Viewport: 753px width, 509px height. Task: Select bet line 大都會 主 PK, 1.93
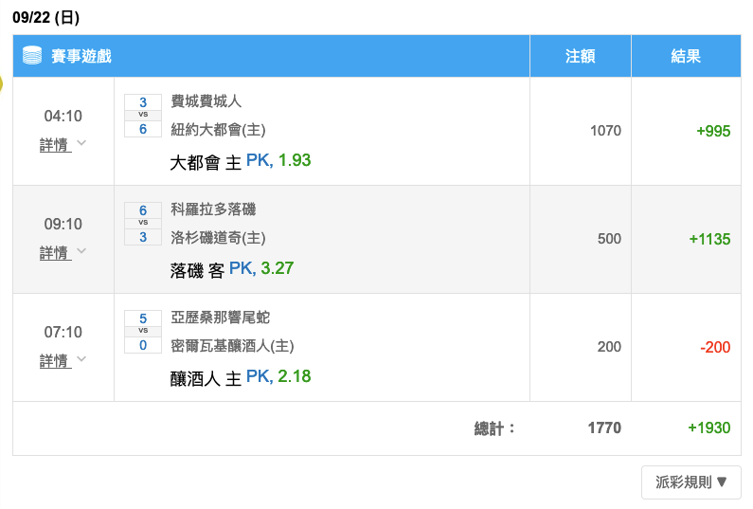(x=241, y=161)
